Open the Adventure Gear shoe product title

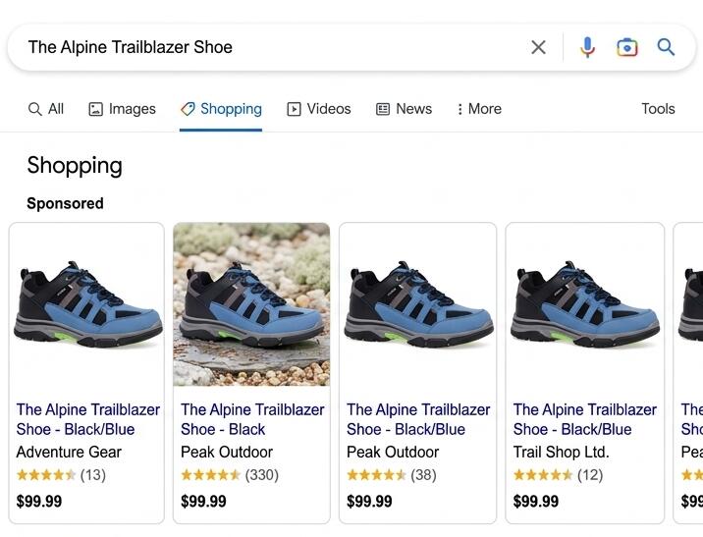(x=88, y=419)
